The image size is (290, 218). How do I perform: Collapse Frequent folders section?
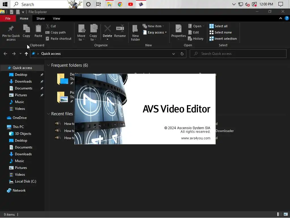point(48,65)
